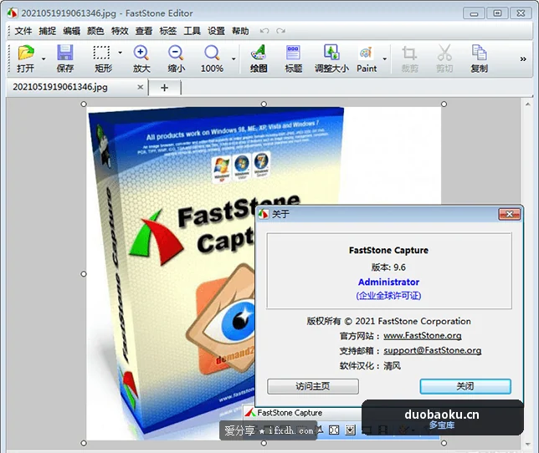Click the vertical scrollbar up arrow
Viewport: 539px width, 453px height.
pyautogui.click(x=528, y=104)
